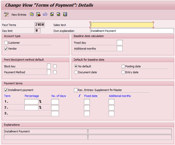Click the Copy As icon
Screen dimensions: 175x145
[32, 14]
